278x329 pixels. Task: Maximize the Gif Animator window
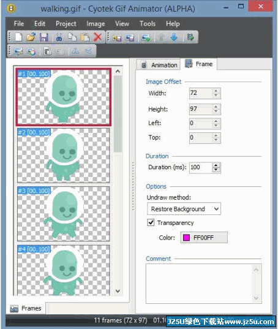pos(241,7)
